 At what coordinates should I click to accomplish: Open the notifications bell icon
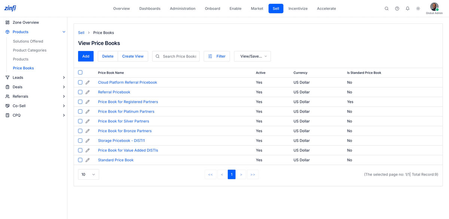pyautogui.click(x=407, y=9)
